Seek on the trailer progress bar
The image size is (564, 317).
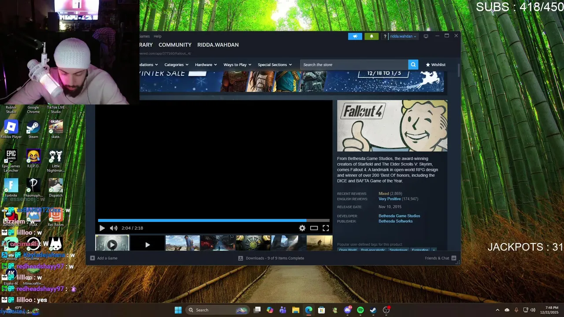[x=214, y=220]
